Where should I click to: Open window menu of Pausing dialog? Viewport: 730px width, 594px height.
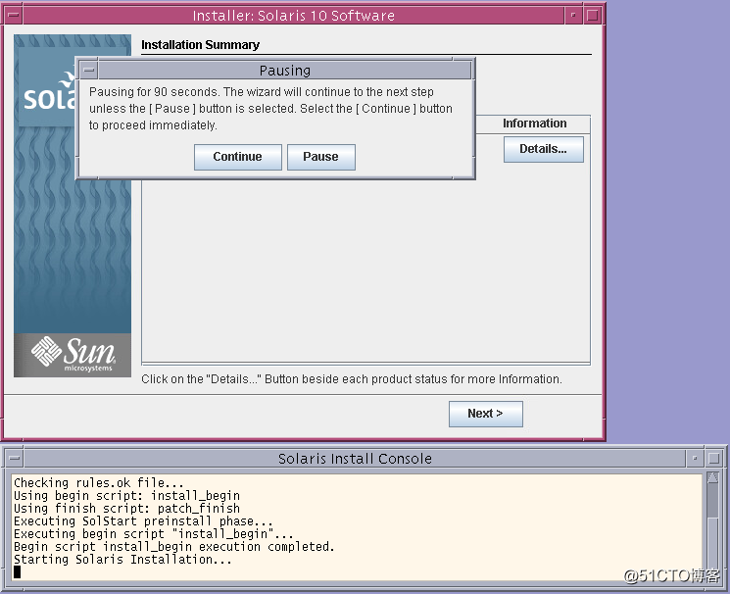tap(89, 71)
